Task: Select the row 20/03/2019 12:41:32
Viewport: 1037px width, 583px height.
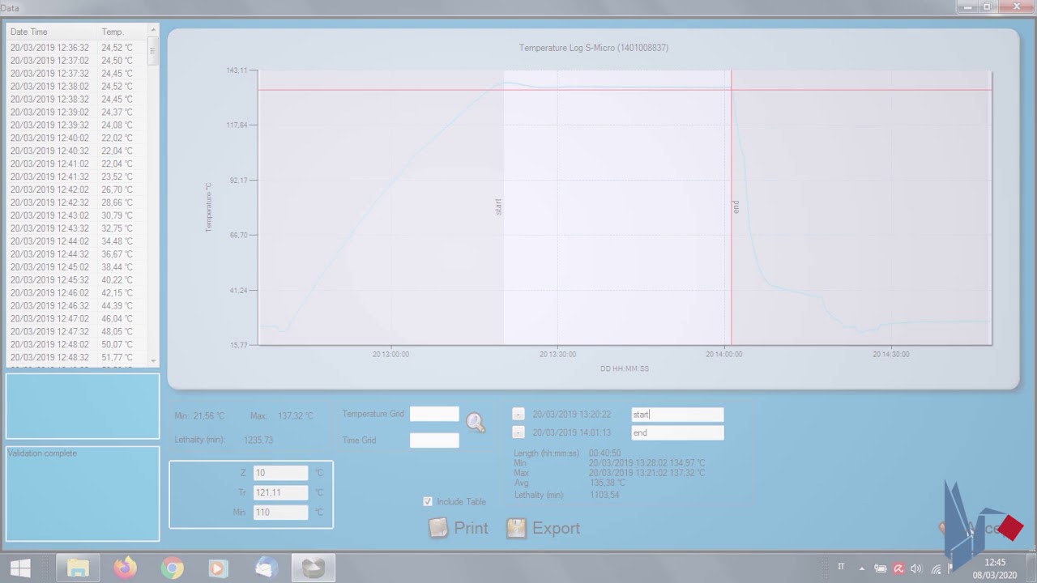Action: 77,177
